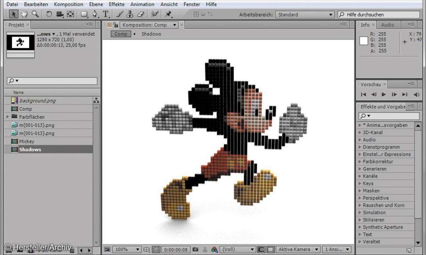This screenshot has height=255, width=426.
Task: Select the Zoom magnifier tool
Action: [35, 14]
